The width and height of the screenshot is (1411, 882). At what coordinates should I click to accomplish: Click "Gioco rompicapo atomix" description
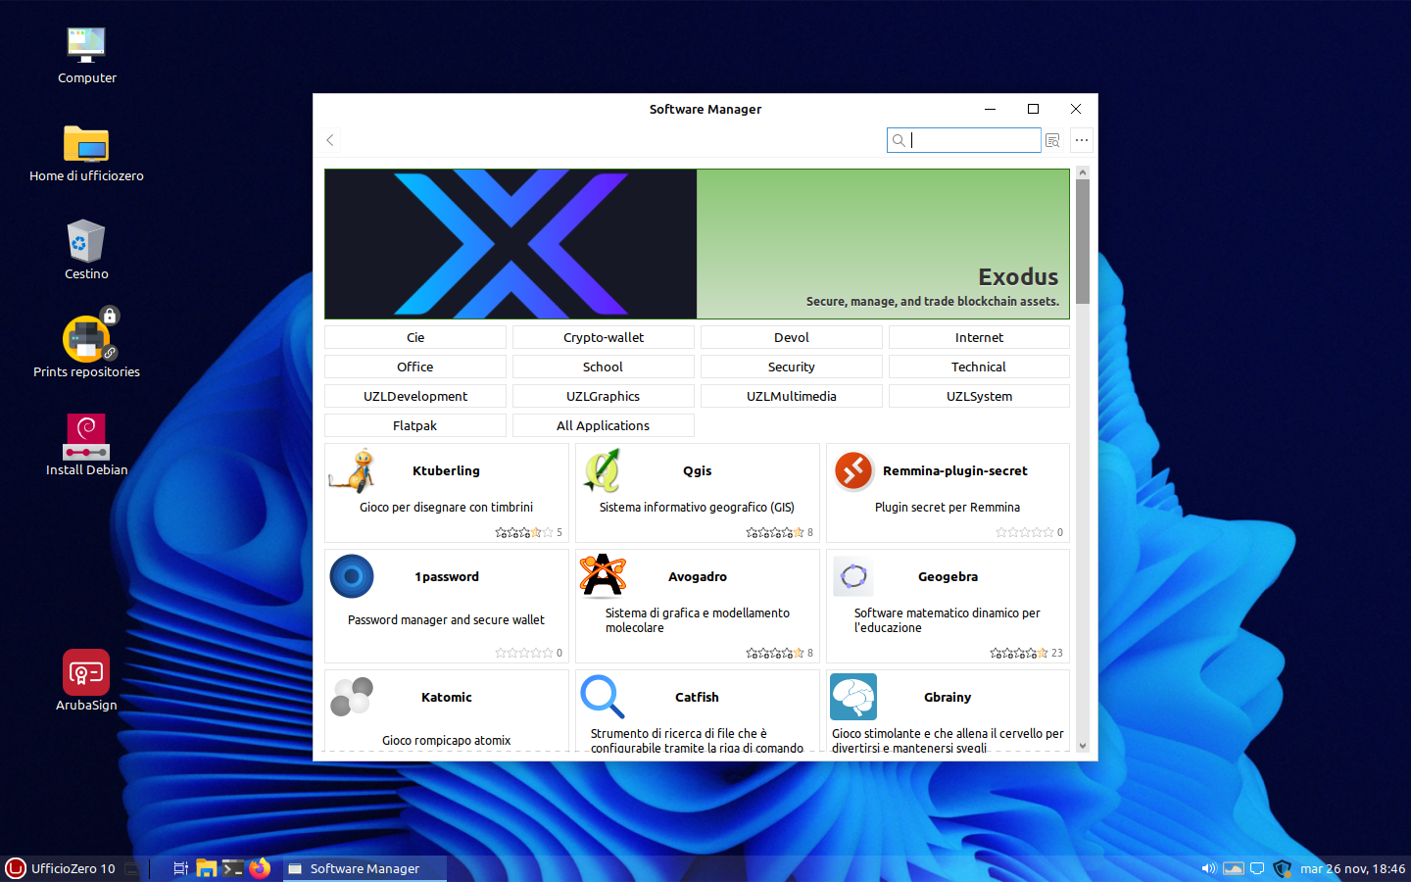[x=446, y=740]
